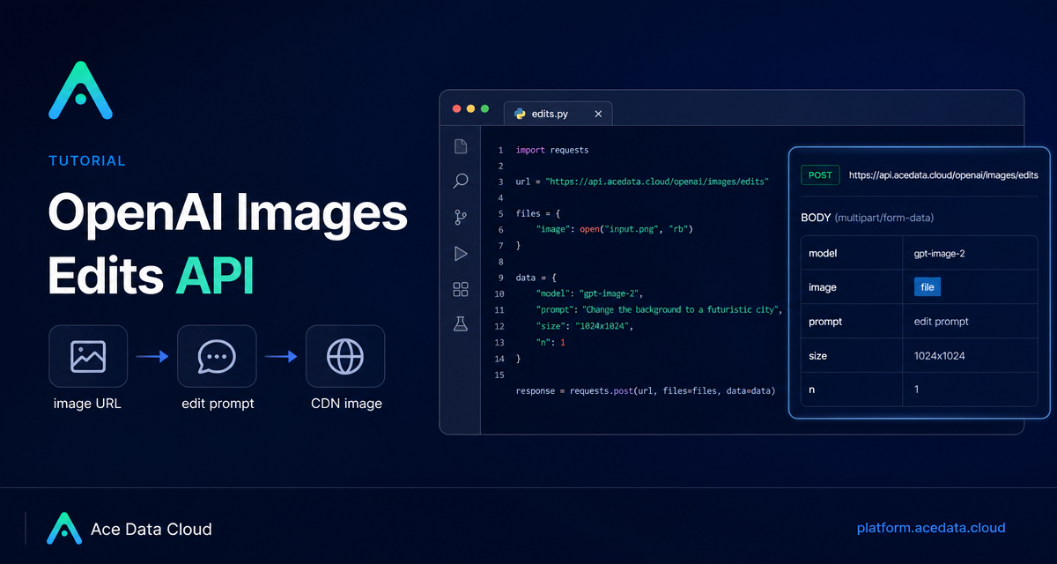Click the open("input.png", "rb") code line
Viewport: 1057px width, 564px height.
click(615, 229)
